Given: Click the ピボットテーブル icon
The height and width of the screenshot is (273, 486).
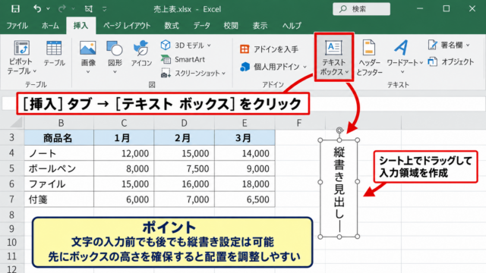Looking at the screenshot, I should click(x=21, y=48).
